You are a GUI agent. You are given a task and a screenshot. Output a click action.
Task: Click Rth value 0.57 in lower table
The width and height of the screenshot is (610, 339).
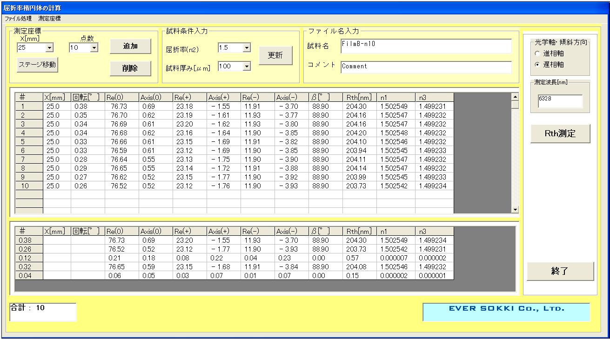click(360, 258)
